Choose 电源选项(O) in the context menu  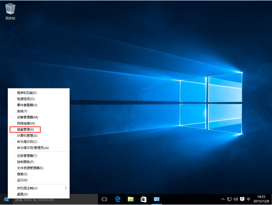39,99
